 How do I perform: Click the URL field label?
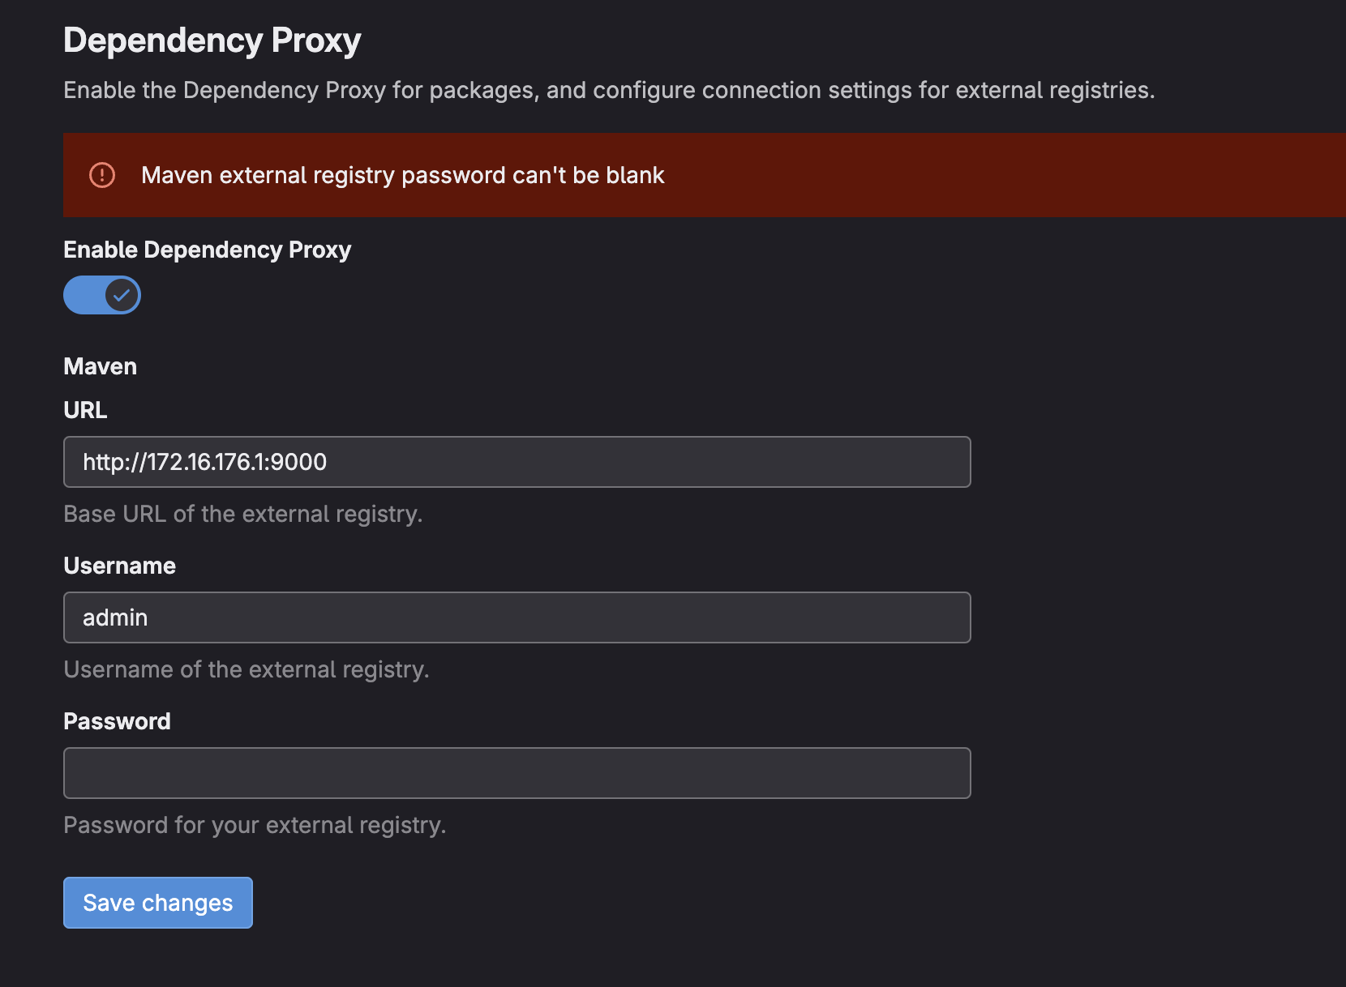click(85, 410)
